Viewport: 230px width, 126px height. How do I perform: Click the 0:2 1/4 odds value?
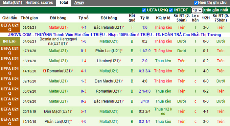coord(145,122)
